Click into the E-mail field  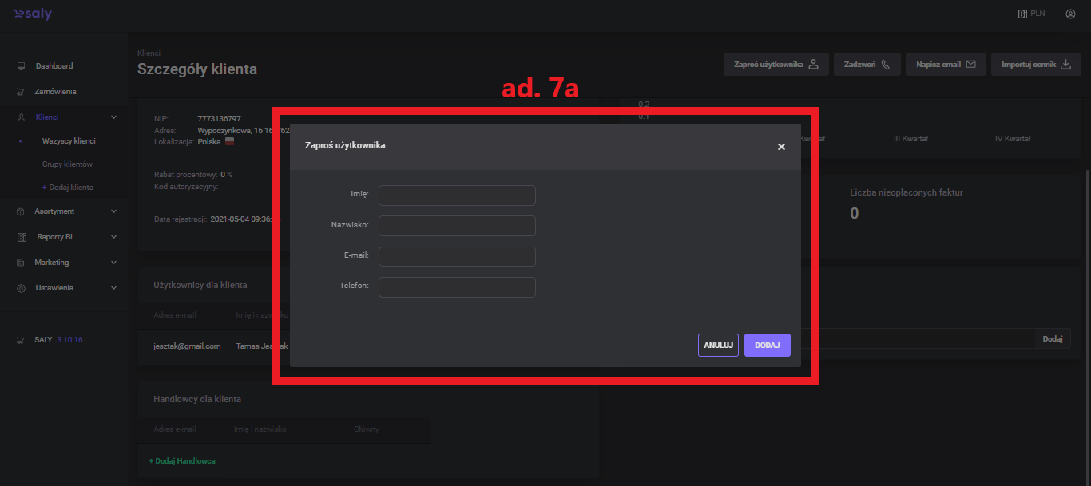pos(457,256)
